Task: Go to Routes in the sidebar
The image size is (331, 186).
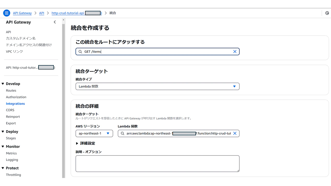Action: pos(11,90)
